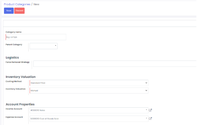Open the Income Account dropdown
This screenshot has width=197, height=125.
pyautogui.click(x=89, y=110)
